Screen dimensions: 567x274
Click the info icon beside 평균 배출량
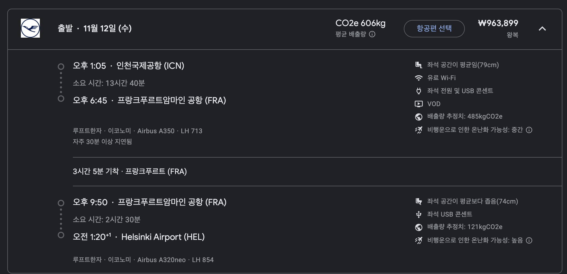pyautogui.click(x=372, y=34)
